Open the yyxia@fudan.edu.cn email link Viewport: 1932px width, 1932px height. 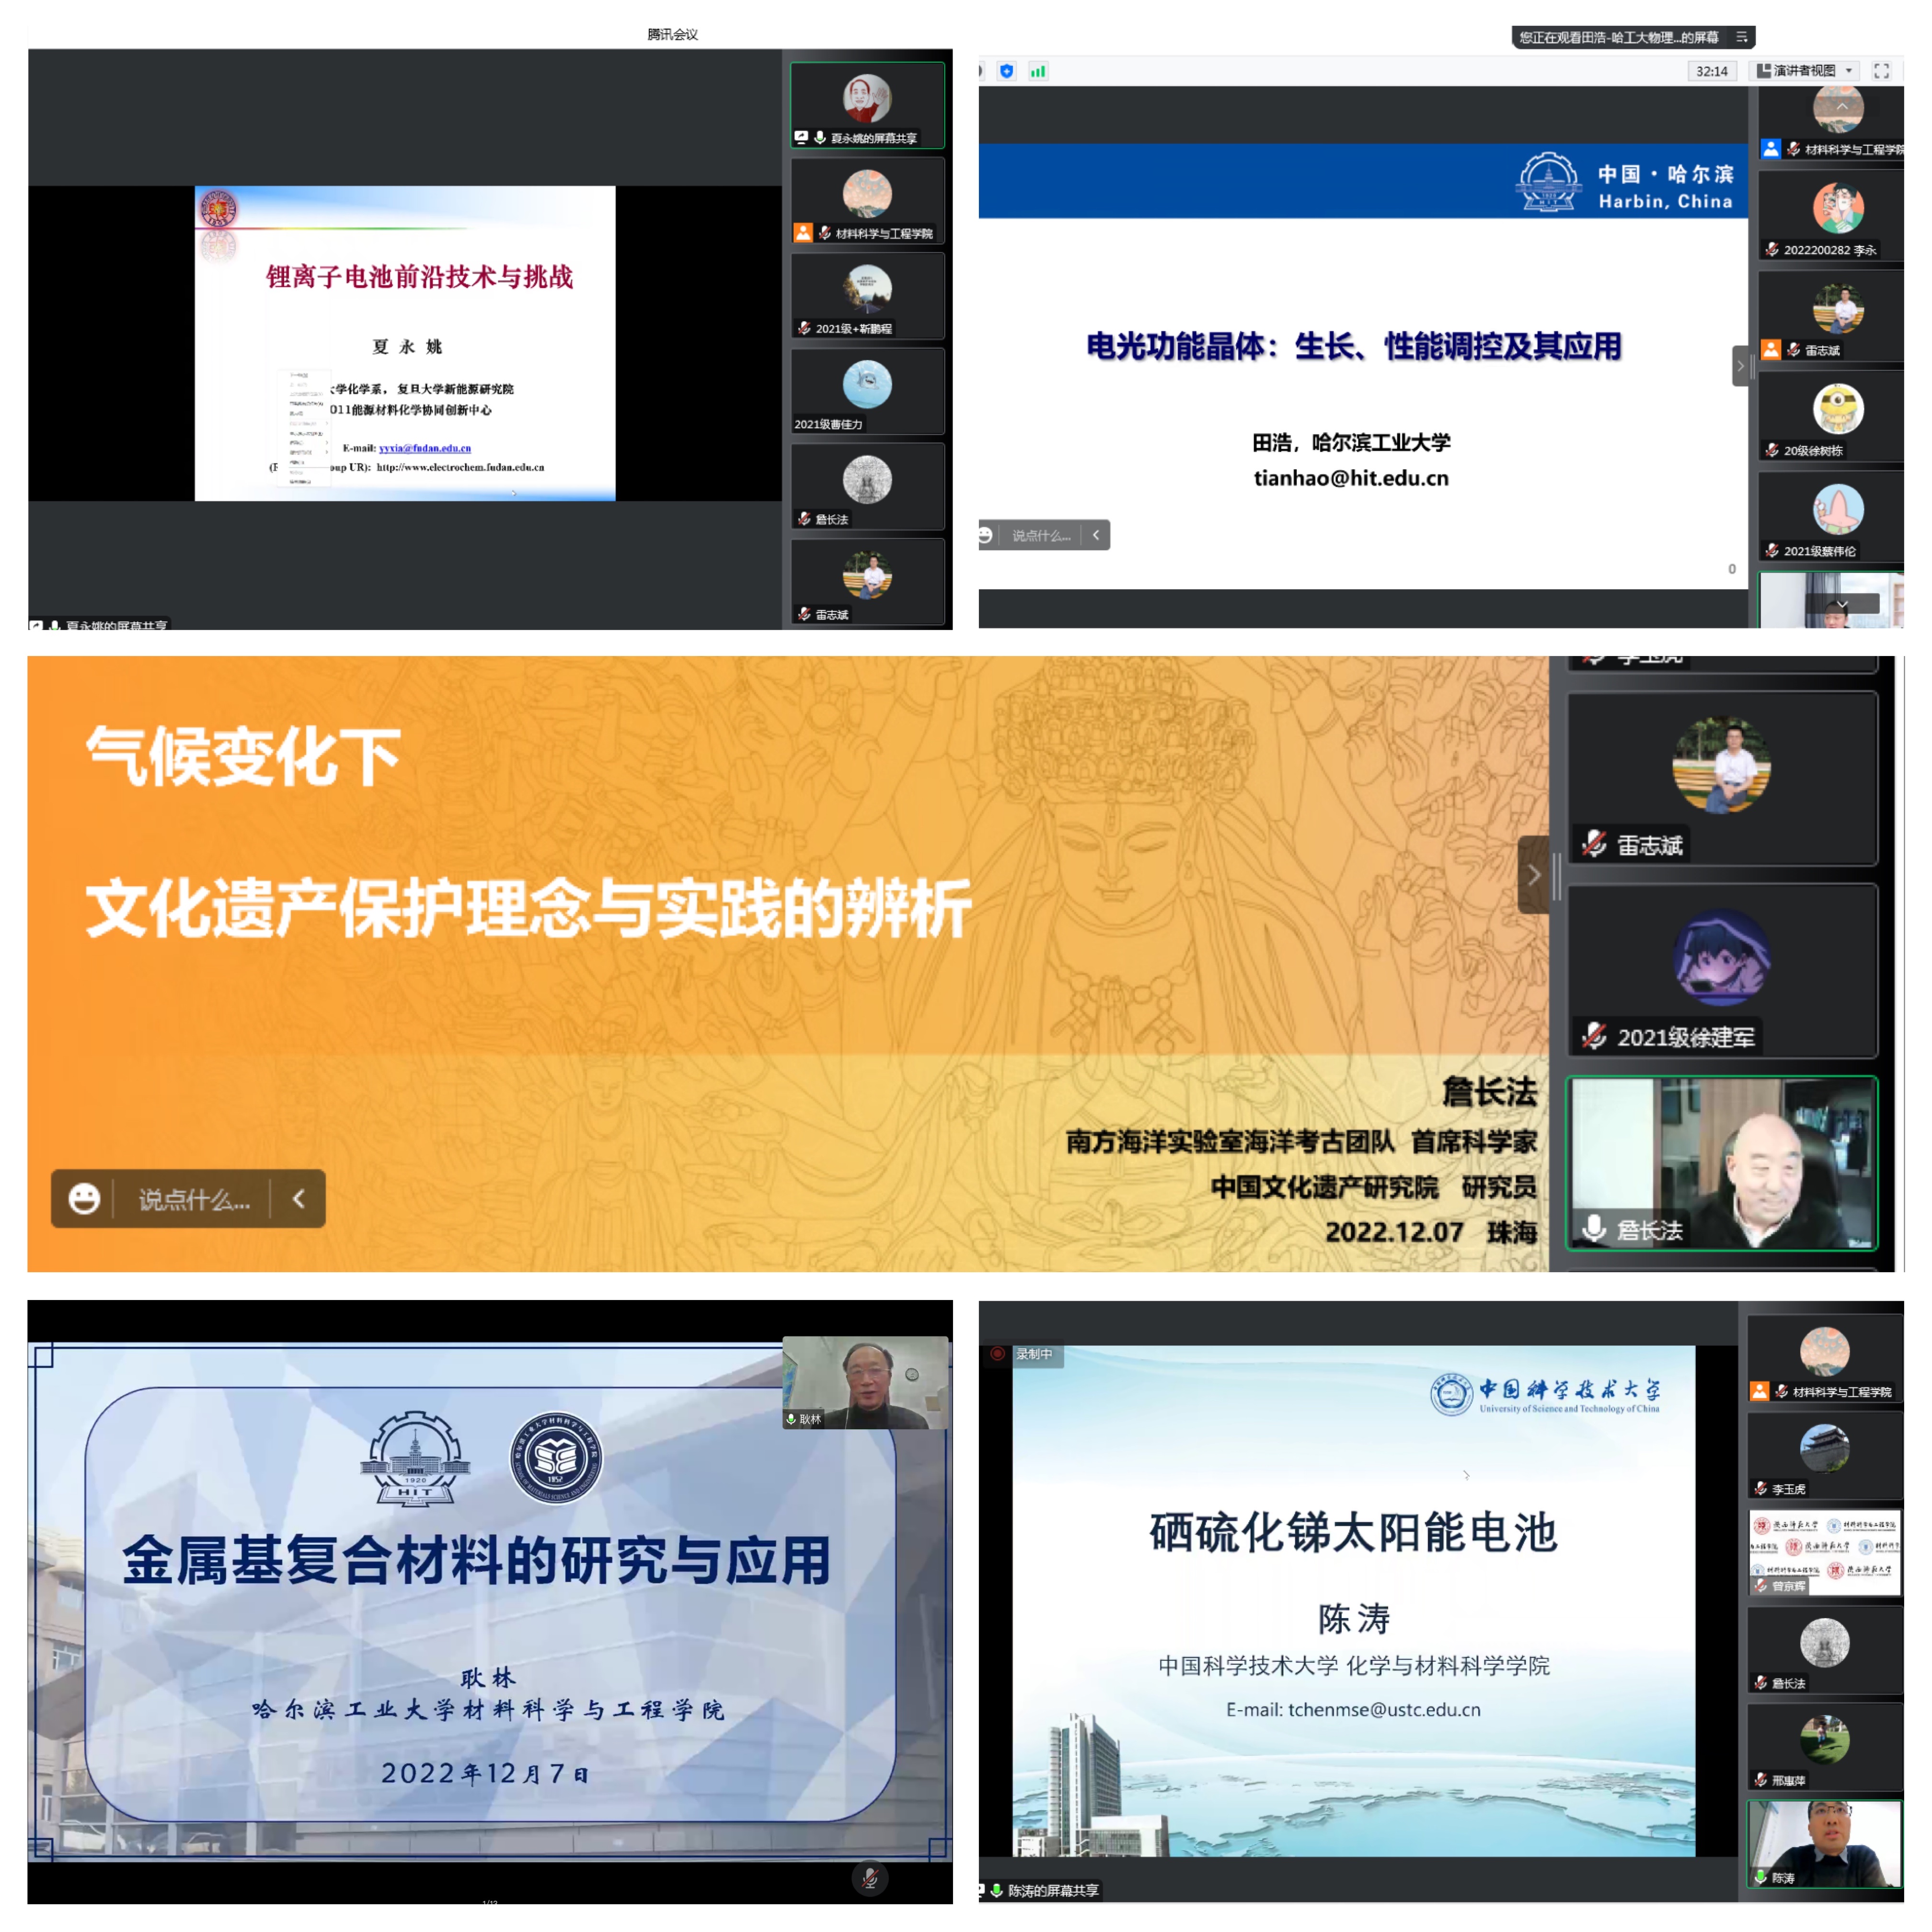[424, 448]
